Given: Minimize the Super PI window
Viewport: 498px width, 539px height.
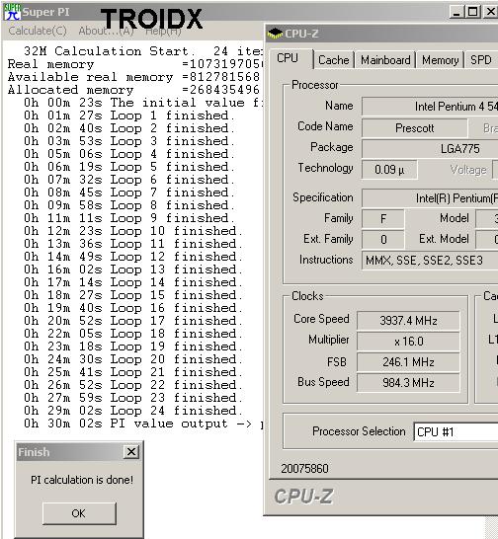Looking at the screenshot, I should [456, 12].
